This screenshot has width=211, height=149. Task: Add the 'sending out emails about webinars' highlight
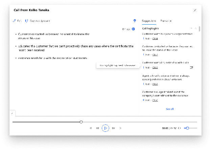pos(146,84)
